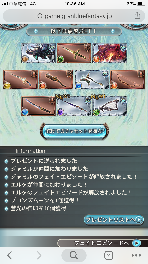Select the SR water axe weapon card
Viewport: 148px width, 264px height.
click(92, 79)
